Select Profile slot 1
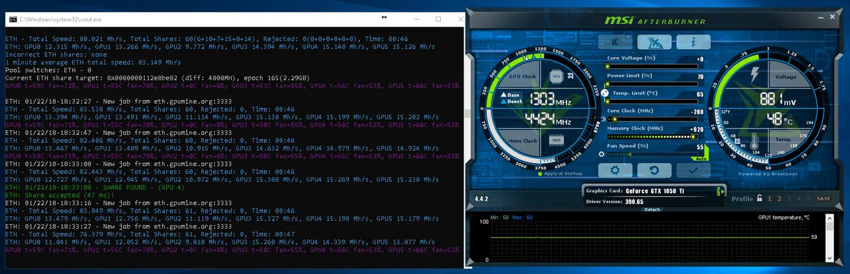Image resolution: width=850 pixels, height=274 pixels. 770,198
